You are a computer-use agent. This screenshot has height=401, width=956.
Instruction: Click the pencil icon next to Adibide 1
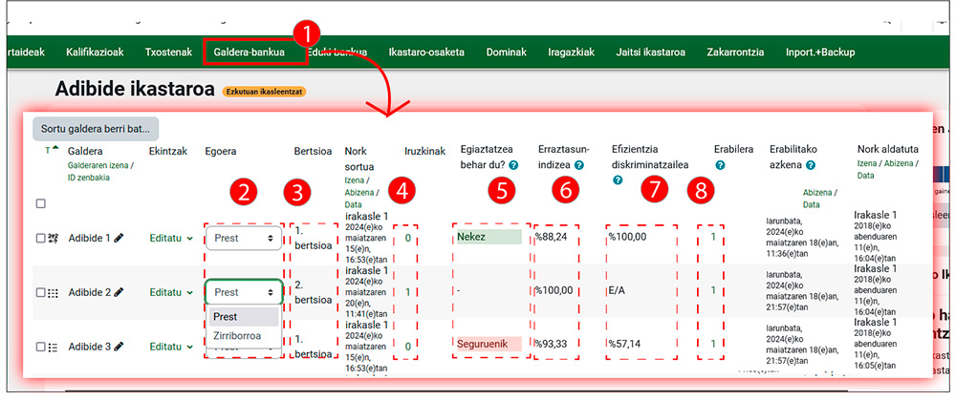[119, 238]
